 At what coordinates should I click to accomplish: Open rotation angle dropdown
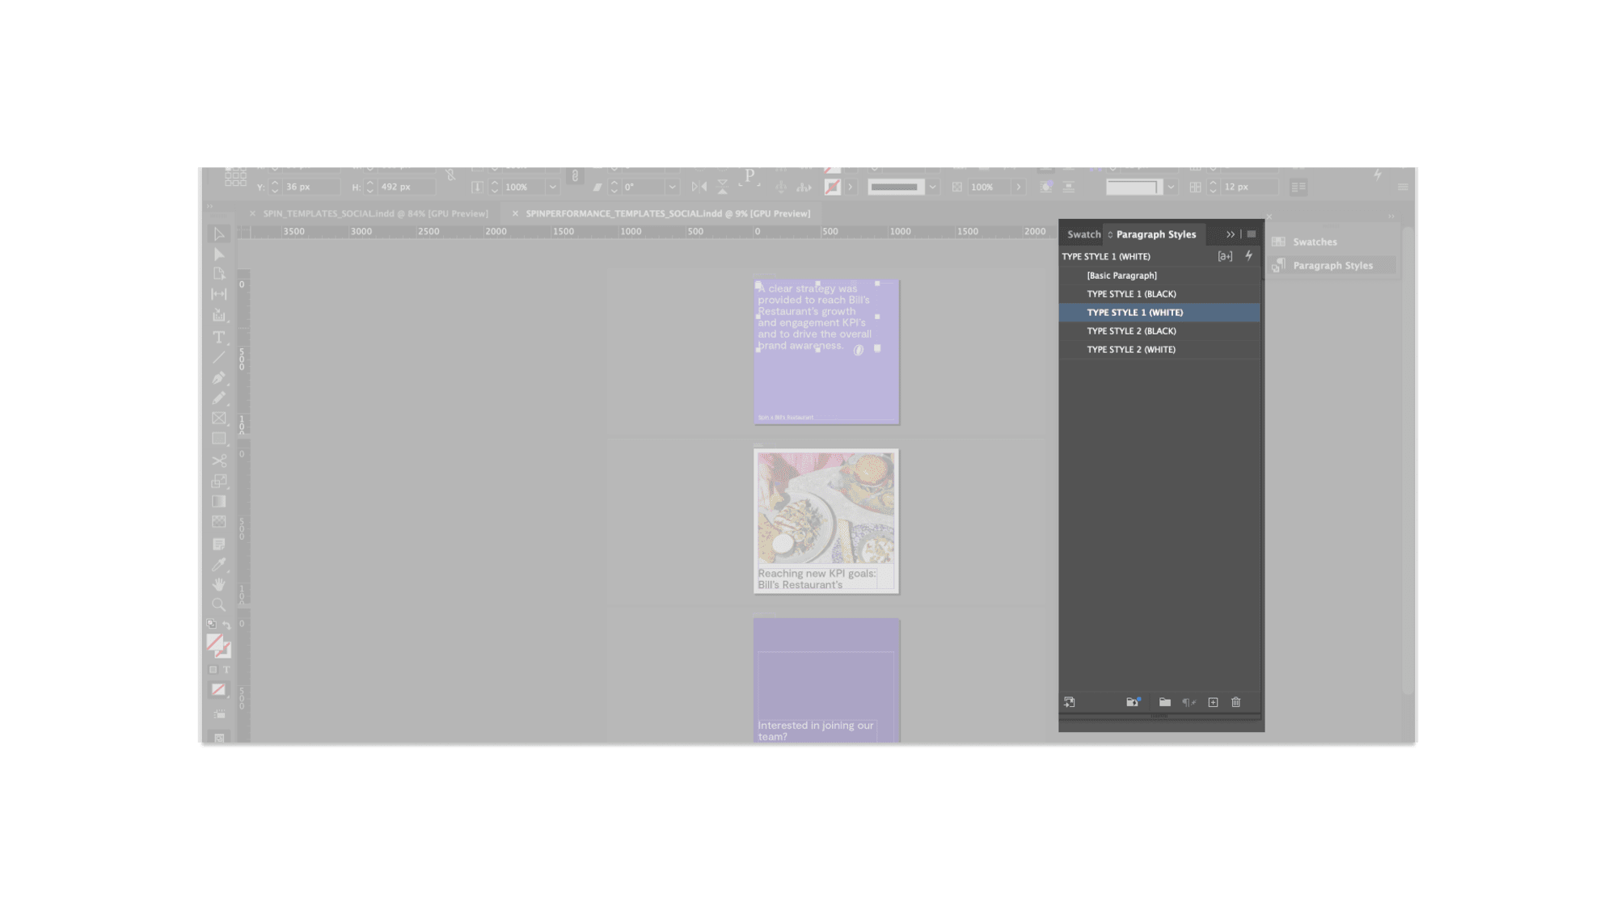(x=672, y=187)
